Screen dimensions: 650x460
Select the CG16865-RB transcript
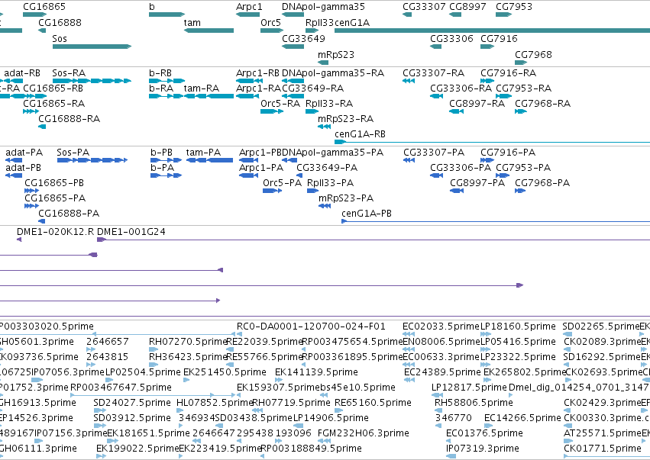tap(35, 96)
